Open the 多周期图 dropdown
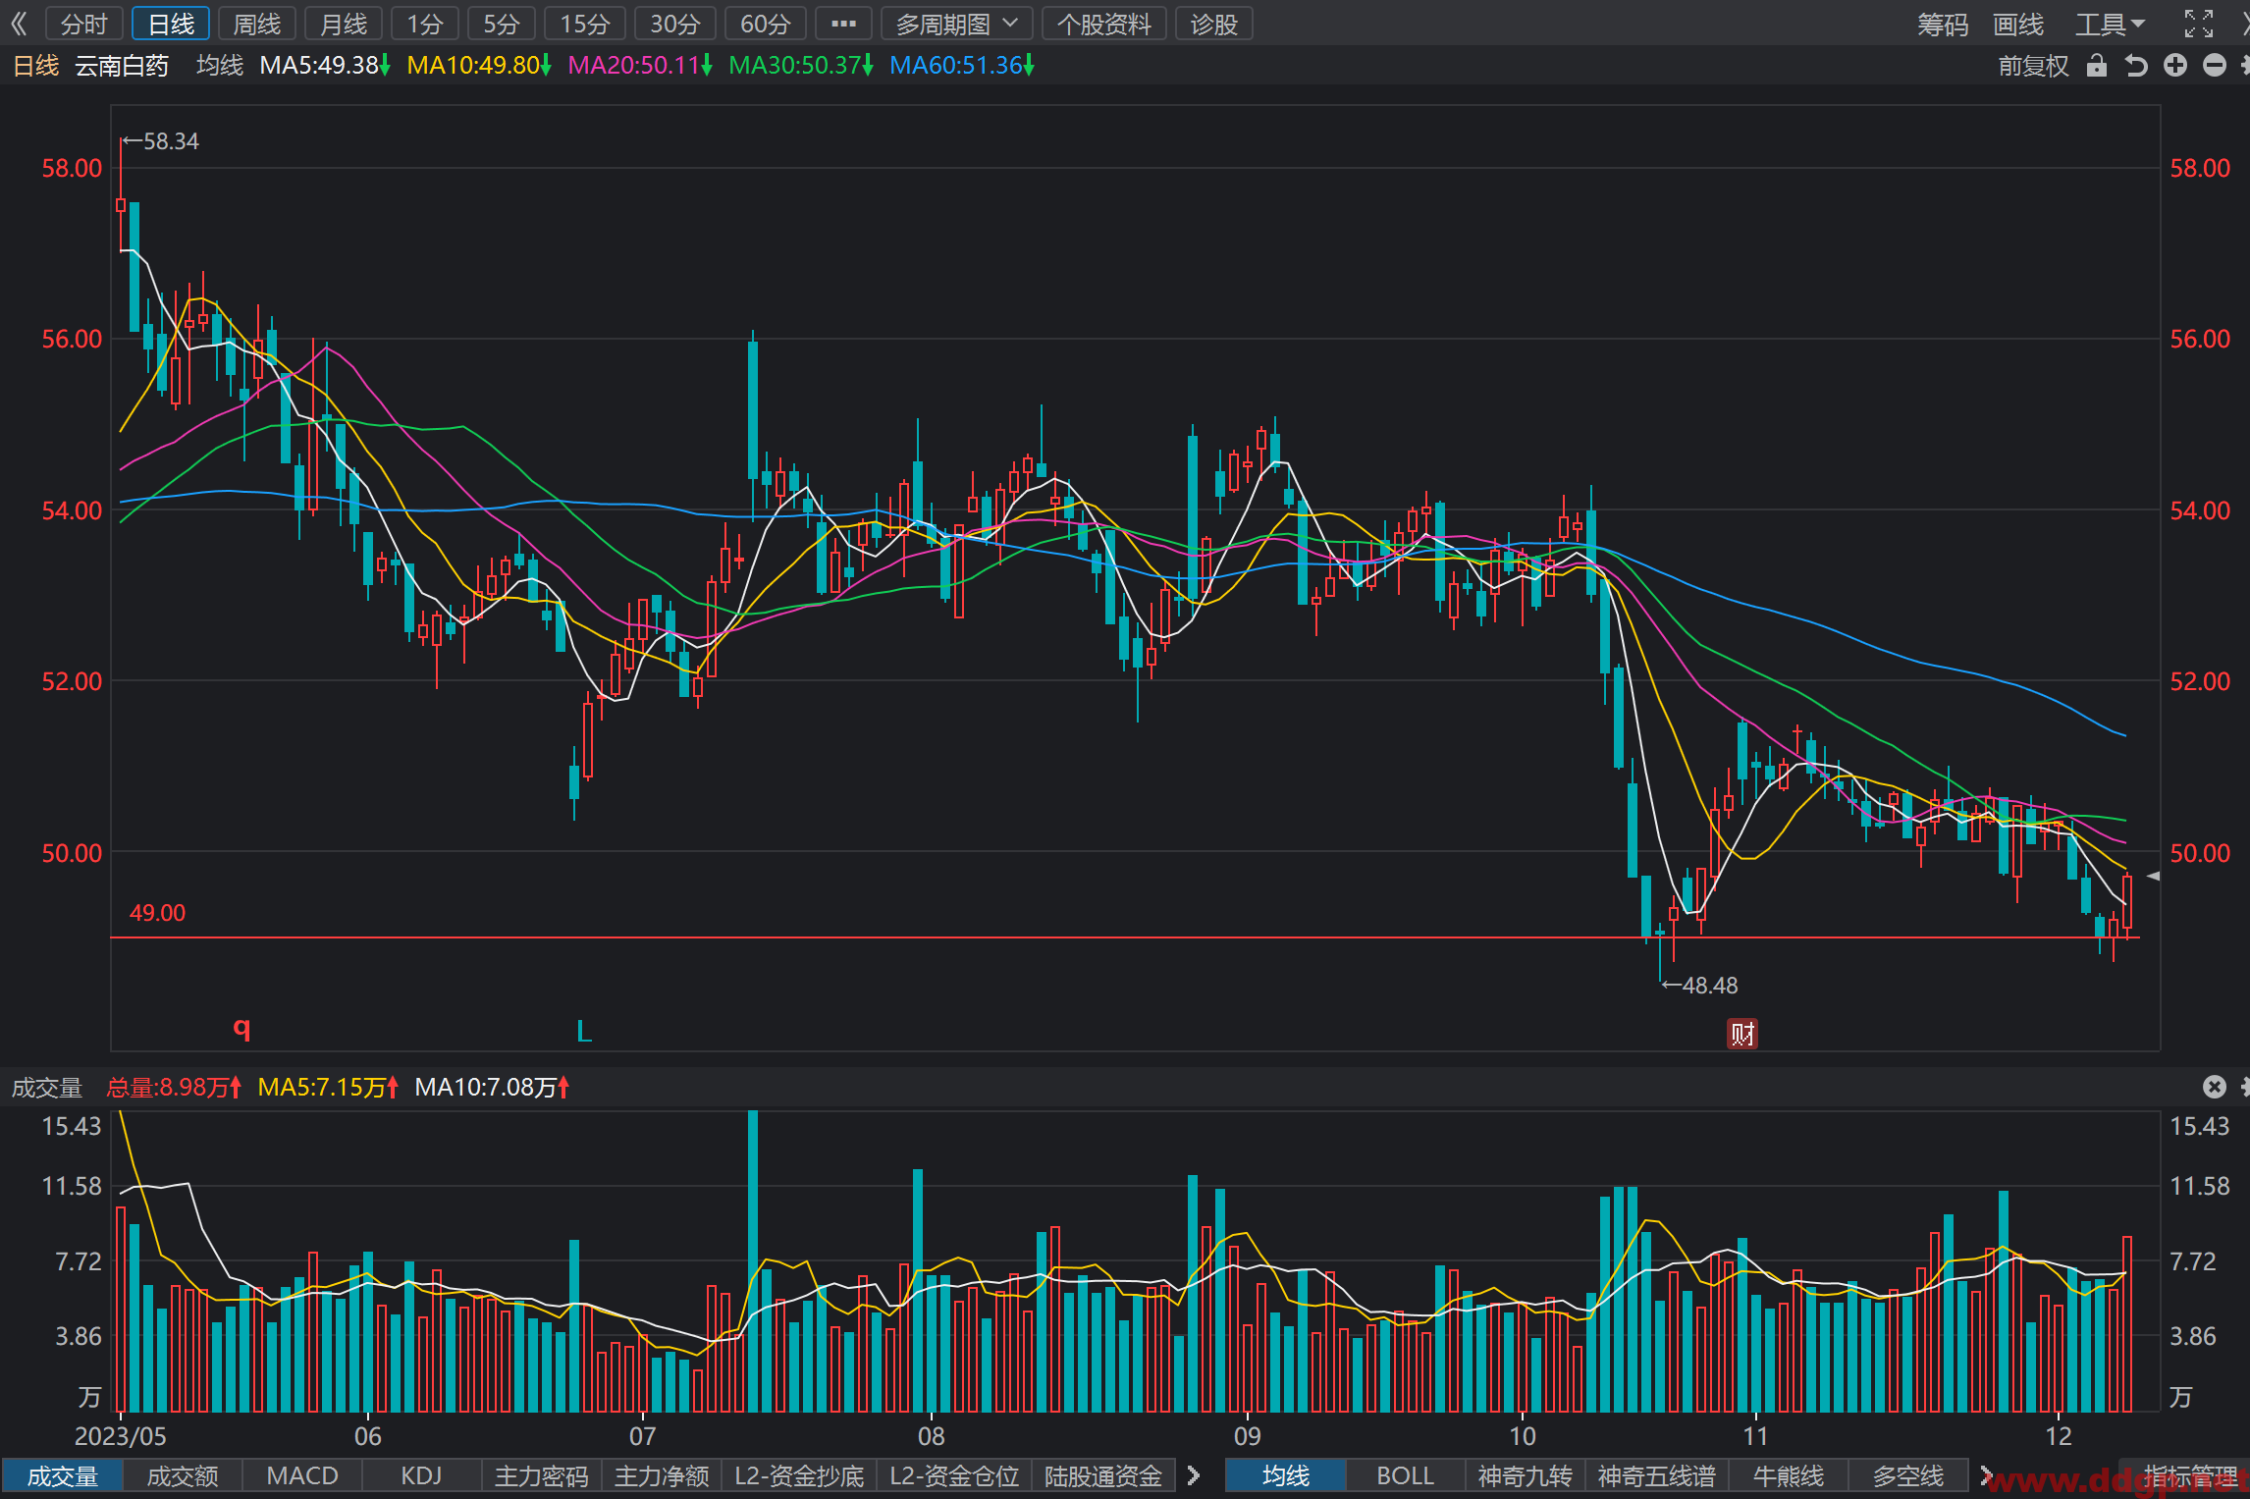The width and height of the screenshot is (2250, 1499). 956,24
